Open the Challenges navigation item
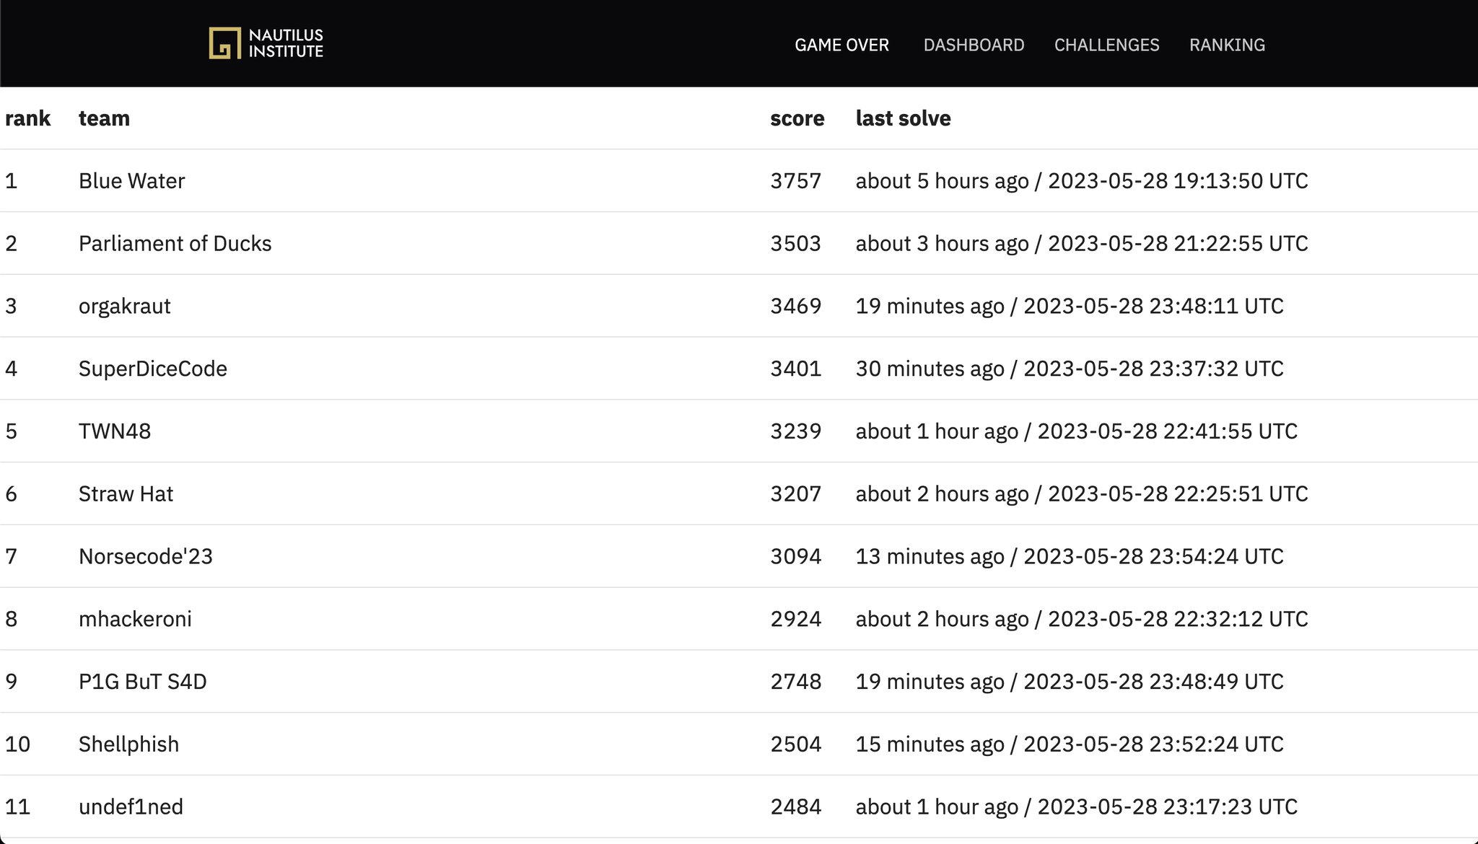Image resolution: width=1478 pixels, height=844 pixels. (1106, 45)
